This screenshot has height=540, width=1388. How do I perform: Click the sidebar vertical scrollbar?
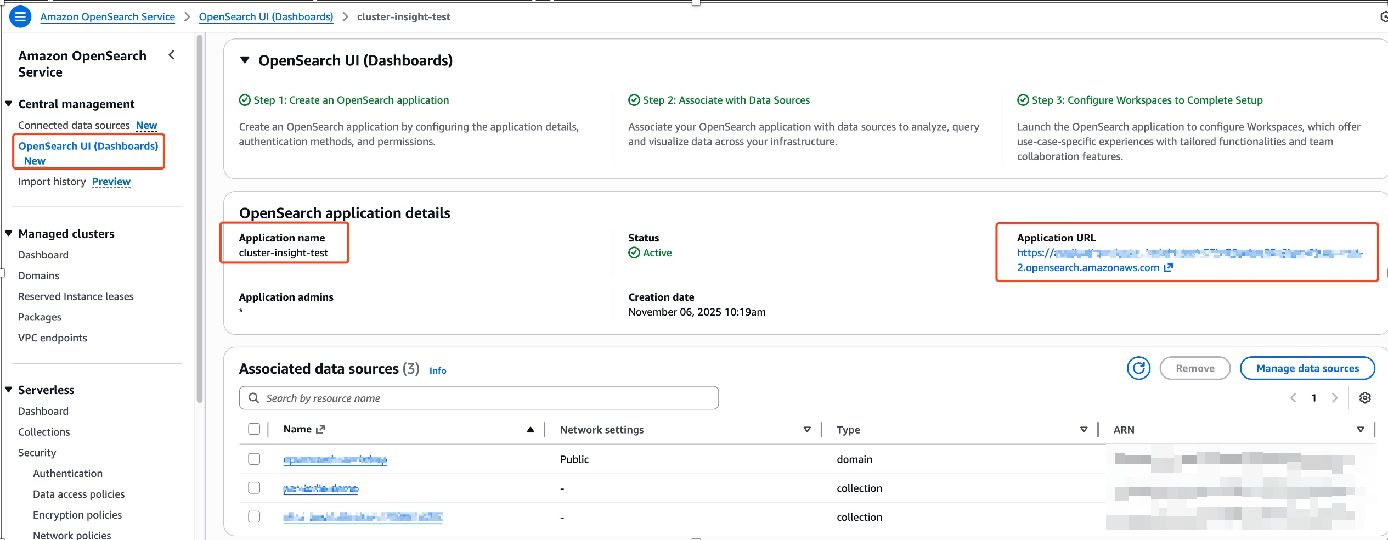(x=200, y=220)
